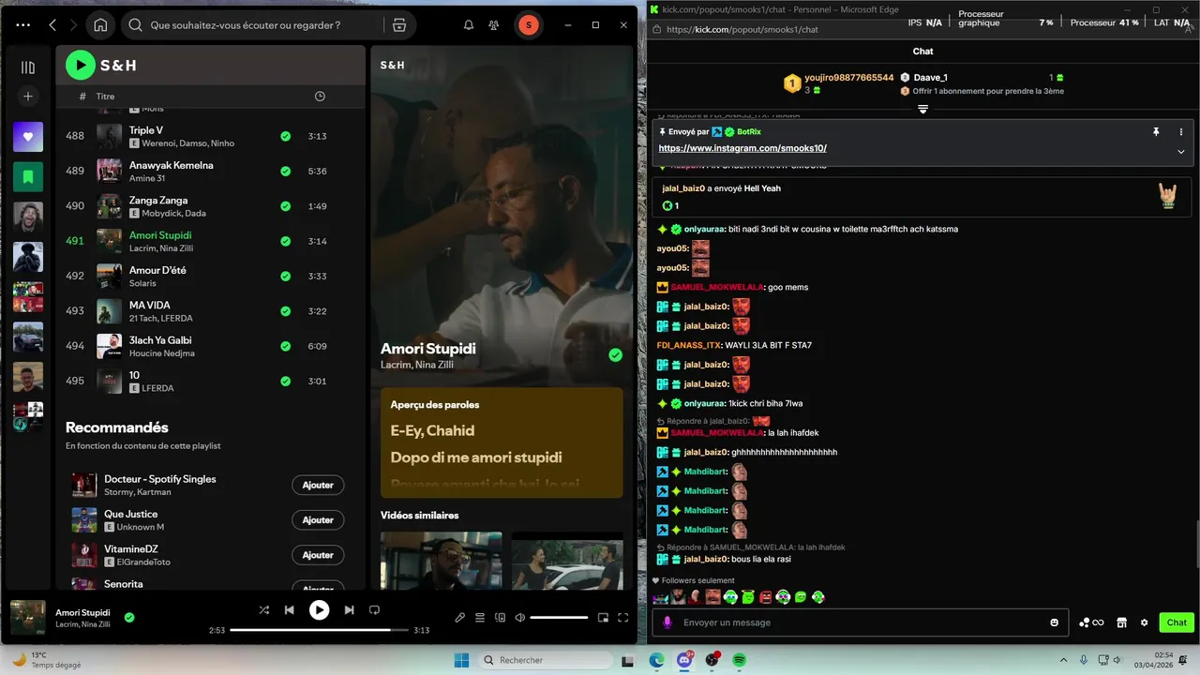Open the Kick shop storefront icon
Viewport: 1200px width, 675px height.
point(1121,622)
